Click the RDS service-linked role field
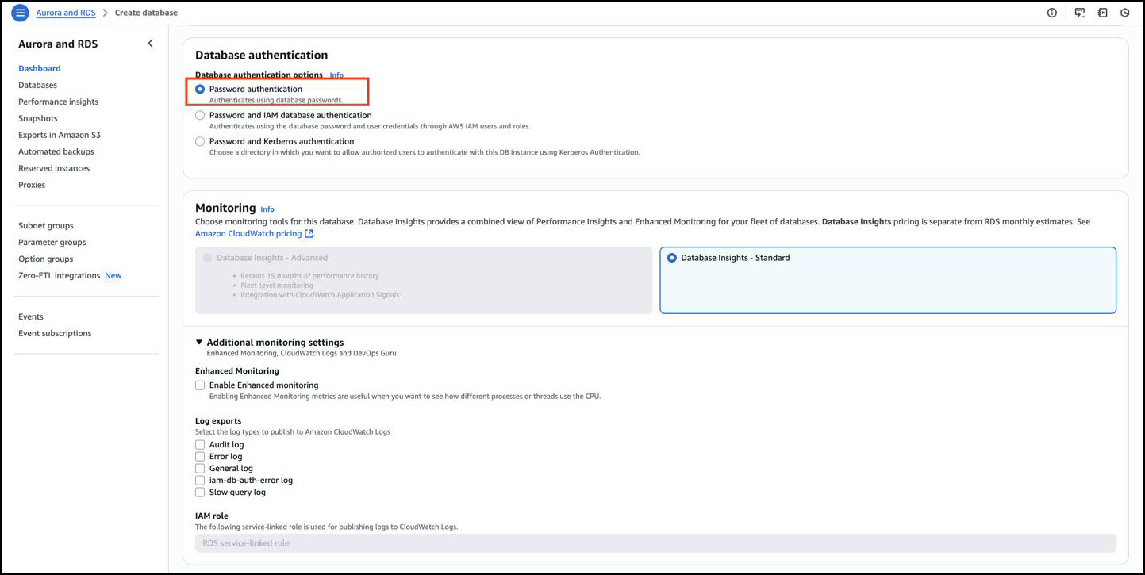 [655, 543]
